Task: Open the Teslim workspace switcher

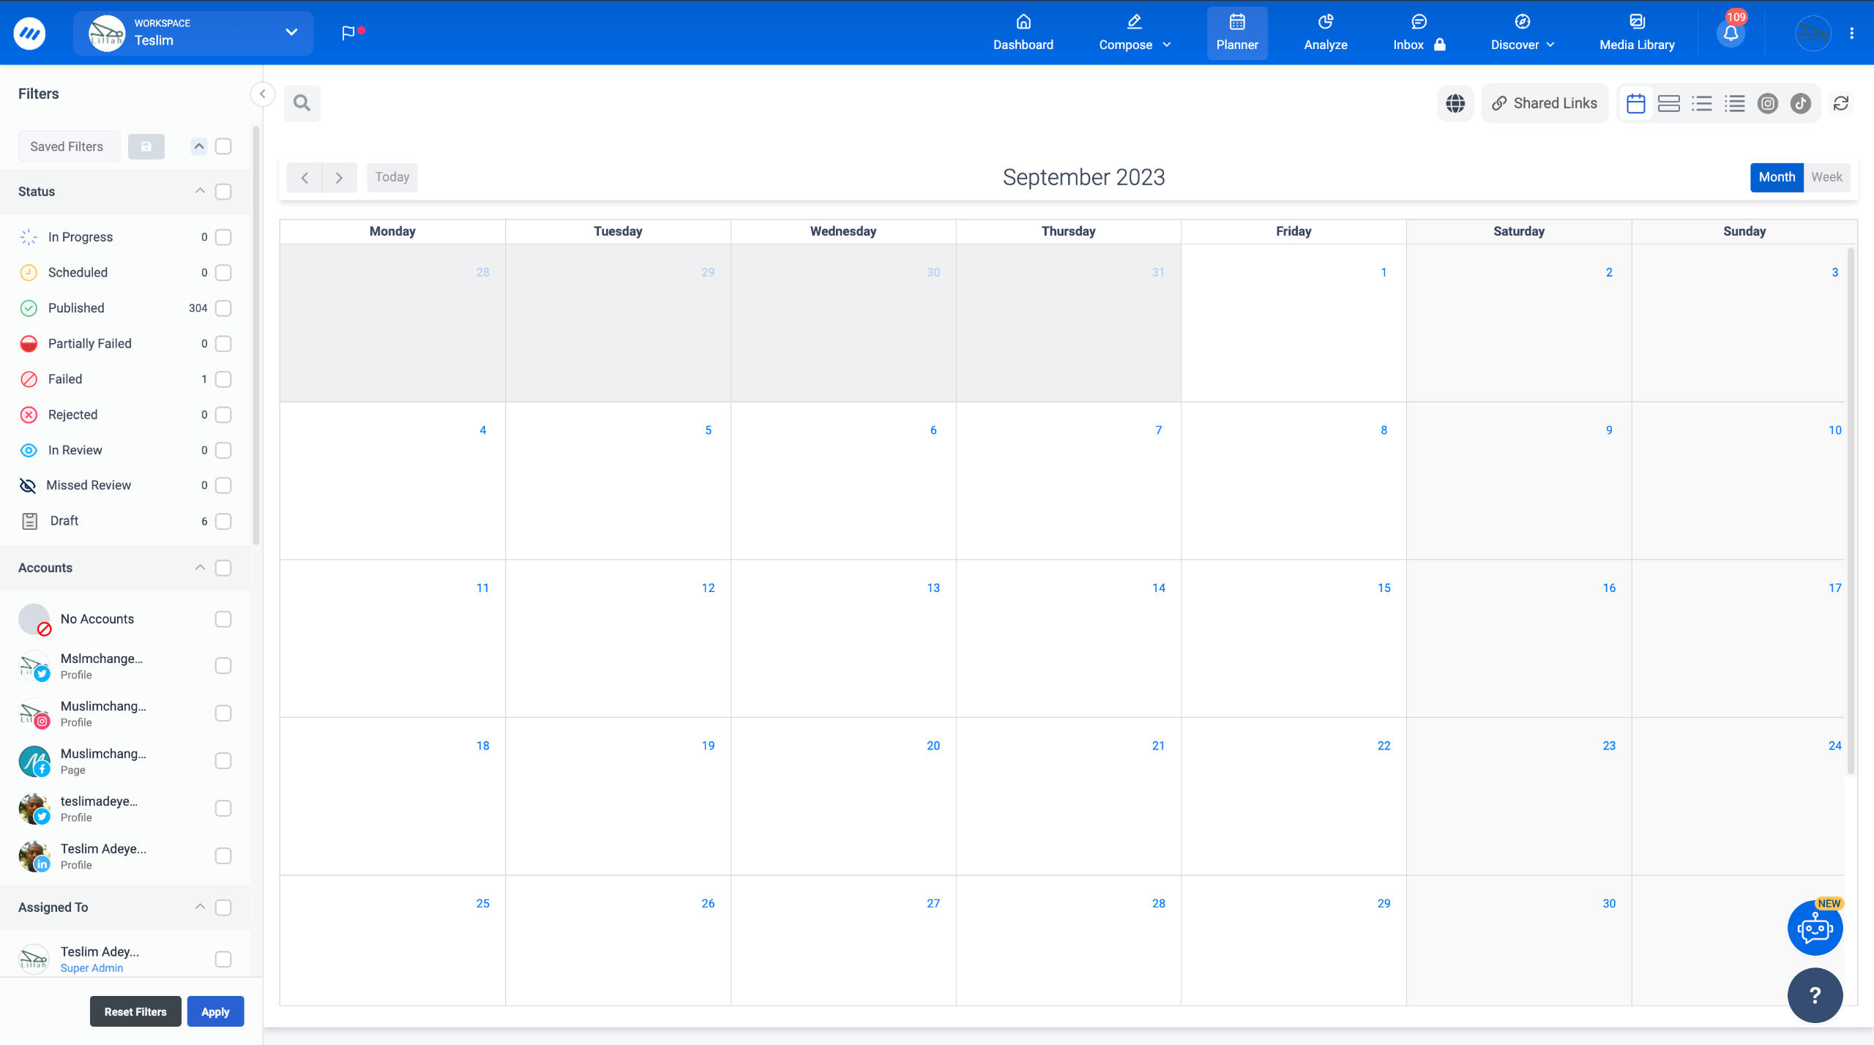Action: (194, 33)
